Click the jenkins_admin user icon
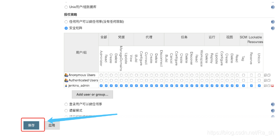Image resolution: width=277 pixels, height=139 pixels. (x=66, y=86)
